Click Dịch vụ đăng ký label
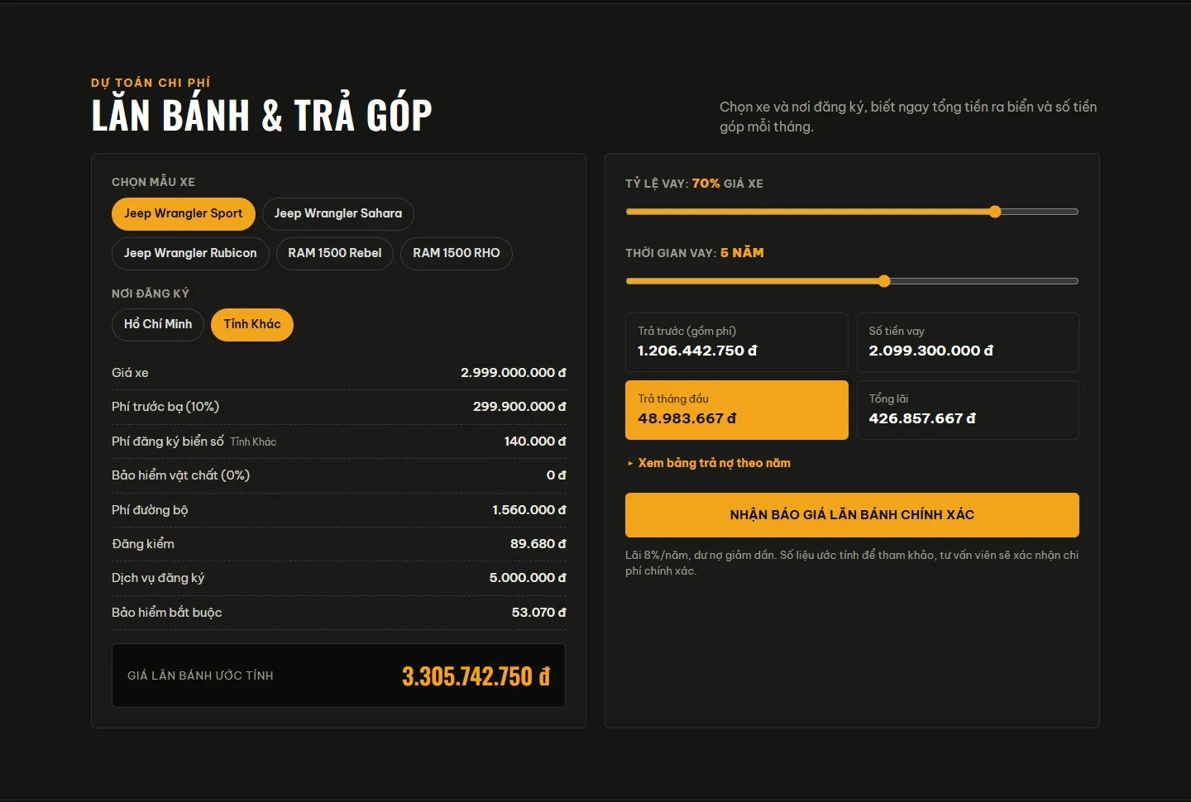 158,578
